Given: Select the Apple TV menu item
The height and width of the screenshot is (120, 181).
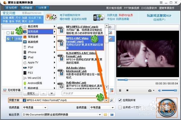Looking at the screenshot, I should 39,62.
